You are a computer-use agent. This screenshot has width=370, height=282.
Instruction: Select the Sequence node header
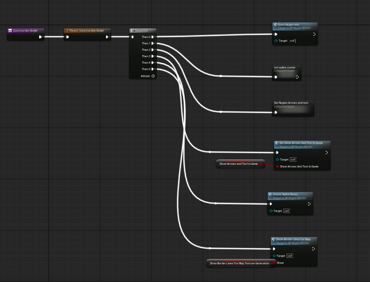tap(143, 31)
